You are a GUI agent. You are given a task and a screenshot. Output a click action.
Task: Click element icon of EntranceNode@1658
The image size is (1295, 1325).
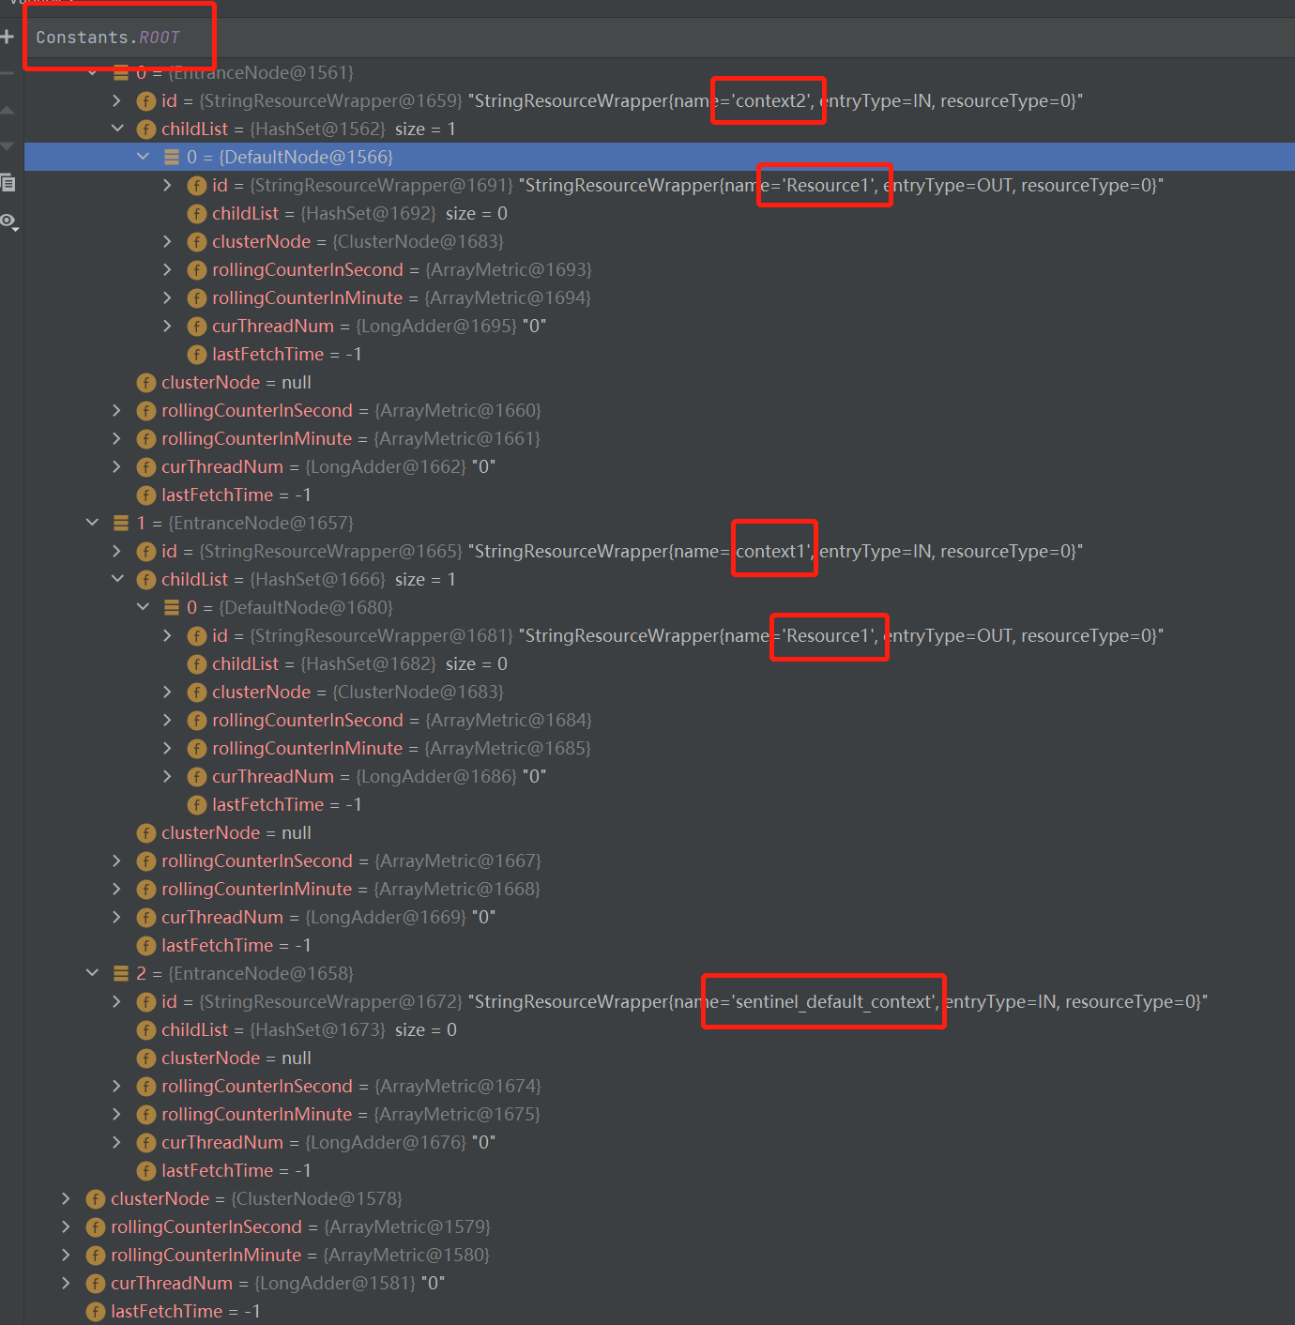(x=121, y=973)
